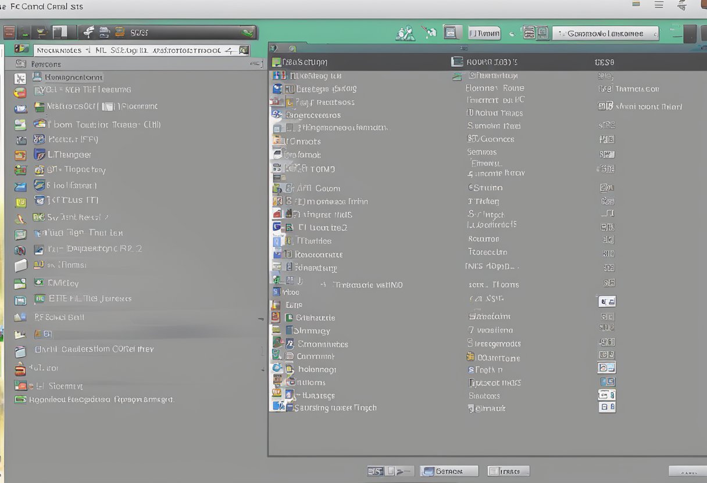Screen dimensions: 707x483
Task: Open the hamburger menu icon in the title bar
Action: [x=659, y=5]
